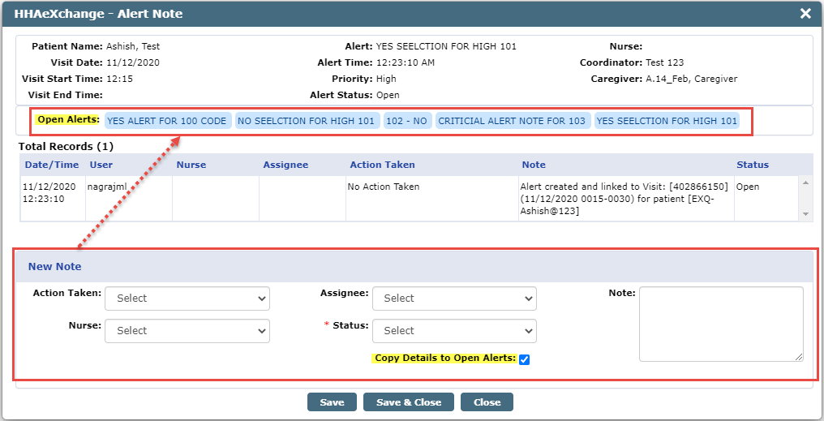This screenshot has width=824, height=421.
Task: Select the 102 - NO open alert
Action: (407, 121)
